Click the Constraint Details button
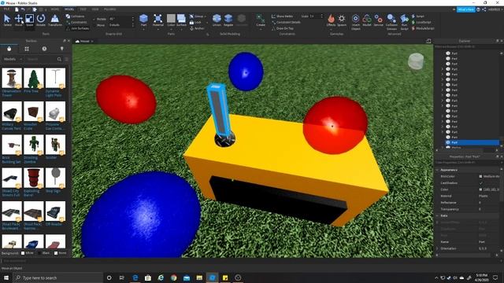The height and width of the screenshot is (283, 504). coord(286,22)
